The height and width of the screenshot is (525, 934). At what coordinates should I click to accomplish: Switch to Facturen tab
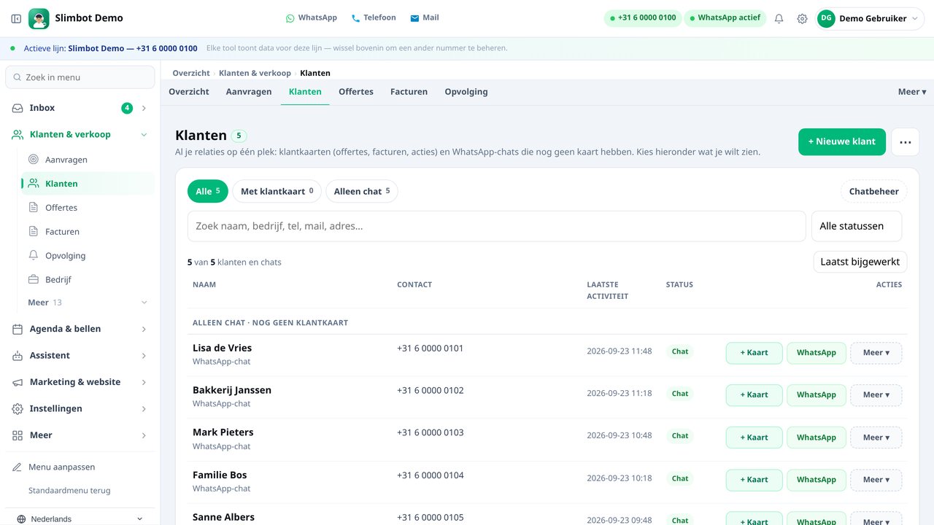(x=409, y=92)
